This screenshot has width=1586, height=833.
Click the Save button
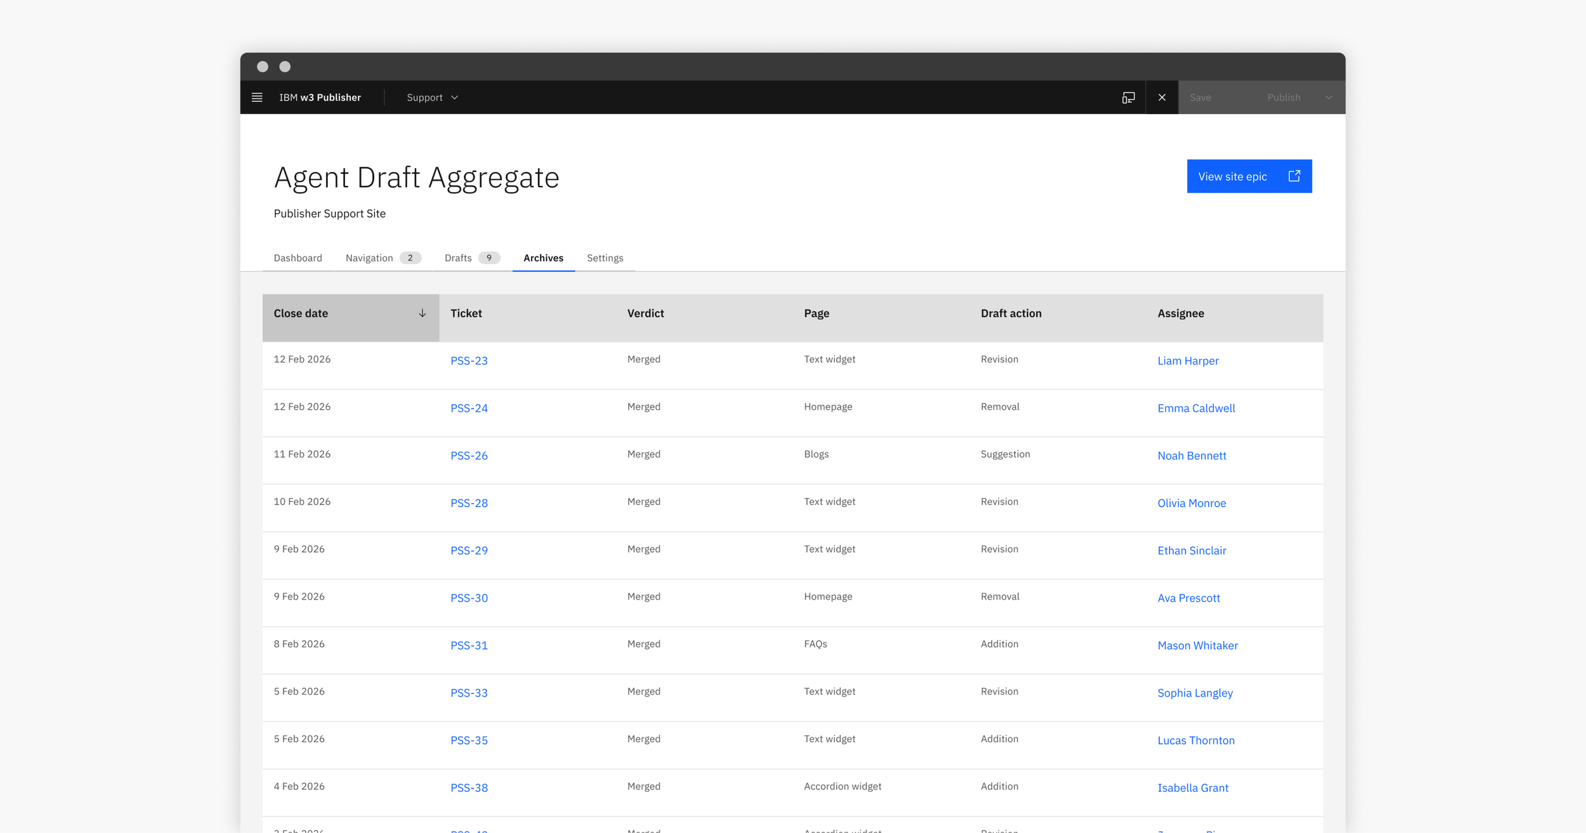pos(1200,97)
